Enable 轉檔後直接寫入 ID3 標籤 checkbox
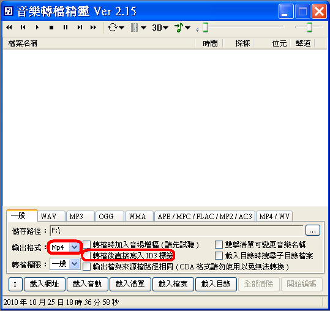The height and width of the screenshot is (311, 330). pyautogui.click(x=86, y=256)
